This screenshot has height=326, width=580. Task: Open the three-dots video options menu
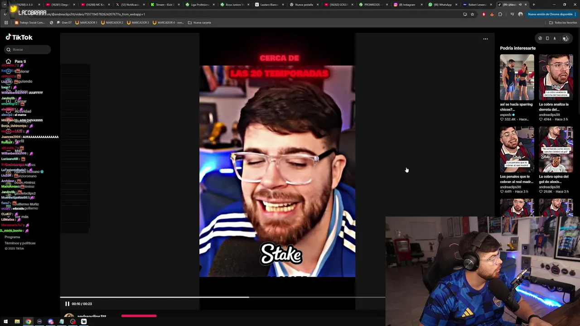point(485,39)
